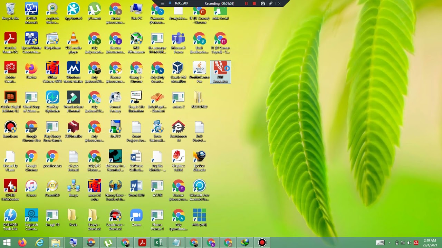Viewport: 442px width, 248px height.
Task: Select the Graphics Tablet desktop icon
Action: coord(178,161)
